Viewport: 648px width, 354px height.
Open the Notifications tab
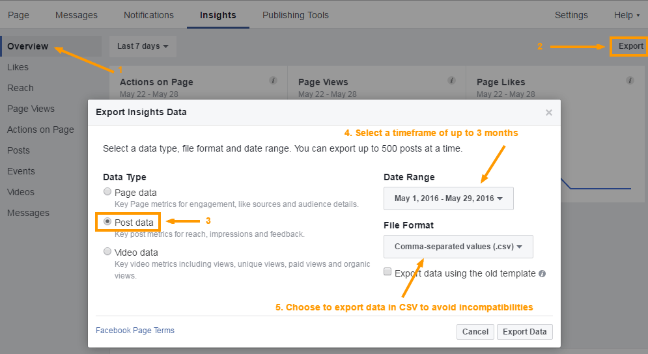(x=148, y=15)
